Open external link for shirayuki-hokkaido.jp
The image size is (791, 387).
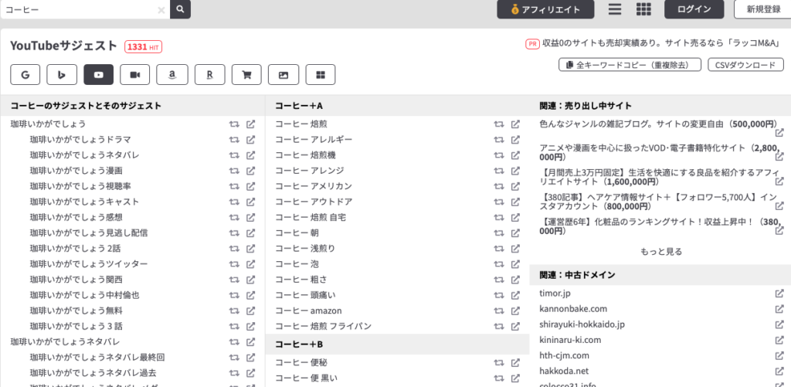pos(779,324)
